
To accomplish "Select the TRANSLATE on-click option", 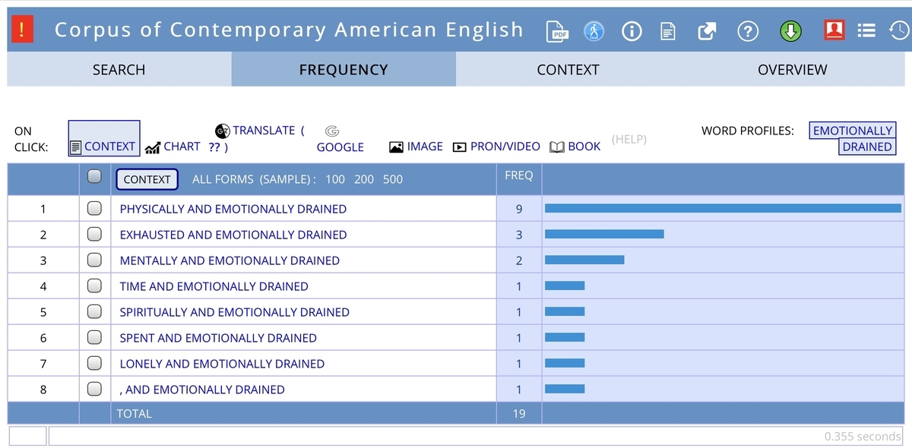I will pos(264,130).
